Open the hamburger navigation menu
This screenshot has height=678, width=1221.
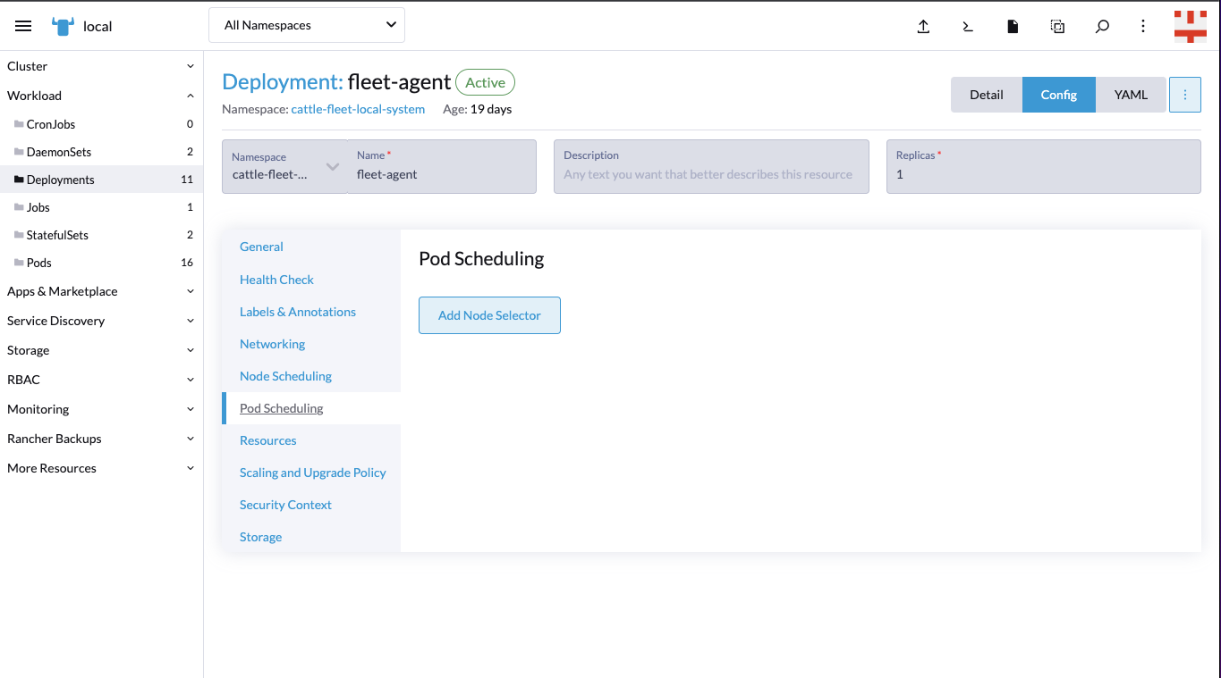click(23, 26)
